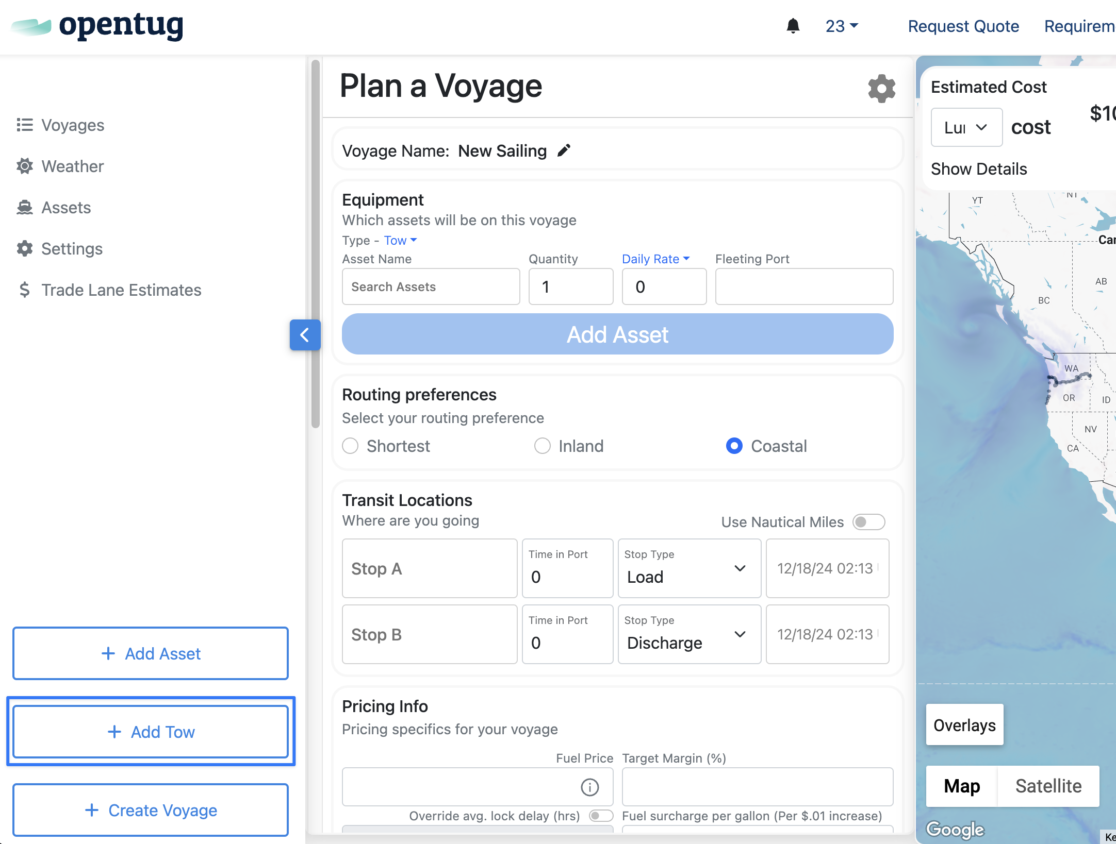Click the notification bell icon
Viewport: 1116px width, 844px height.
pyautogui.click(x=793, y=26)
